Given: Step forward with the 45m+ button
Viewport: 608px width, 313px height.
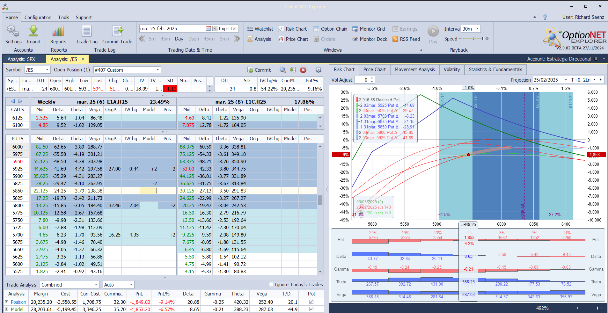Looking at the screenshot, I should point(210,39).
